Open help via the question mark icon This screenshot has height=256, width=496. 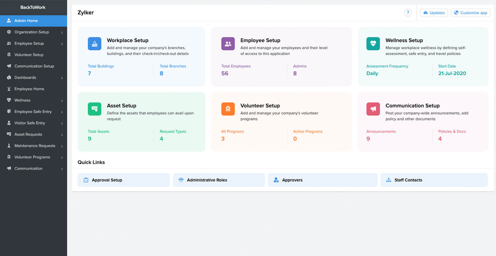(x=408, y=13)
